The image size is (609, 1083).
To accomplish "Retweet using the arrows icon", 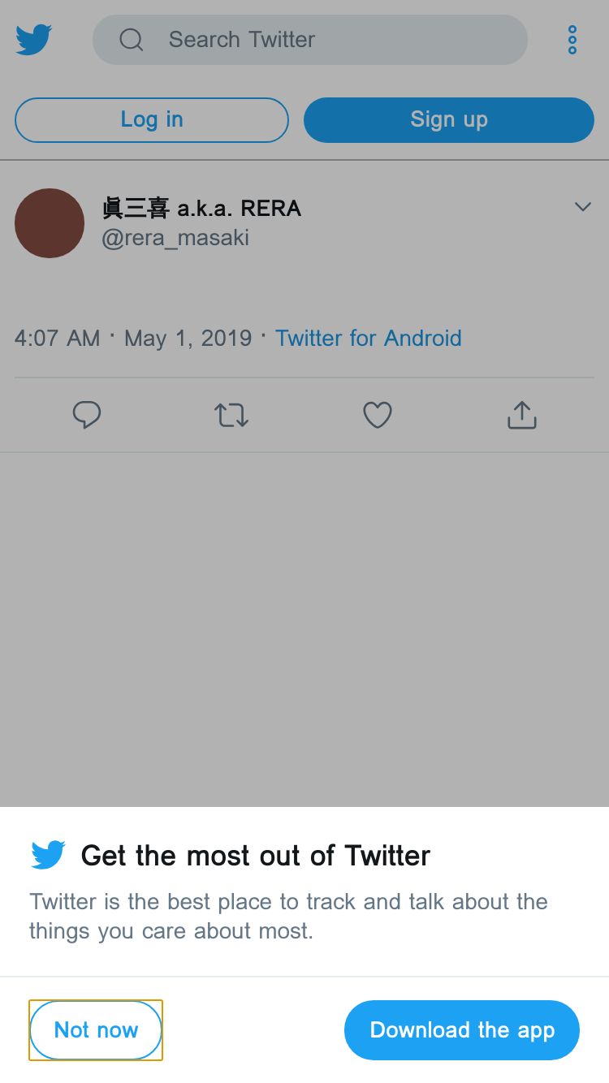I will [231, 415].
